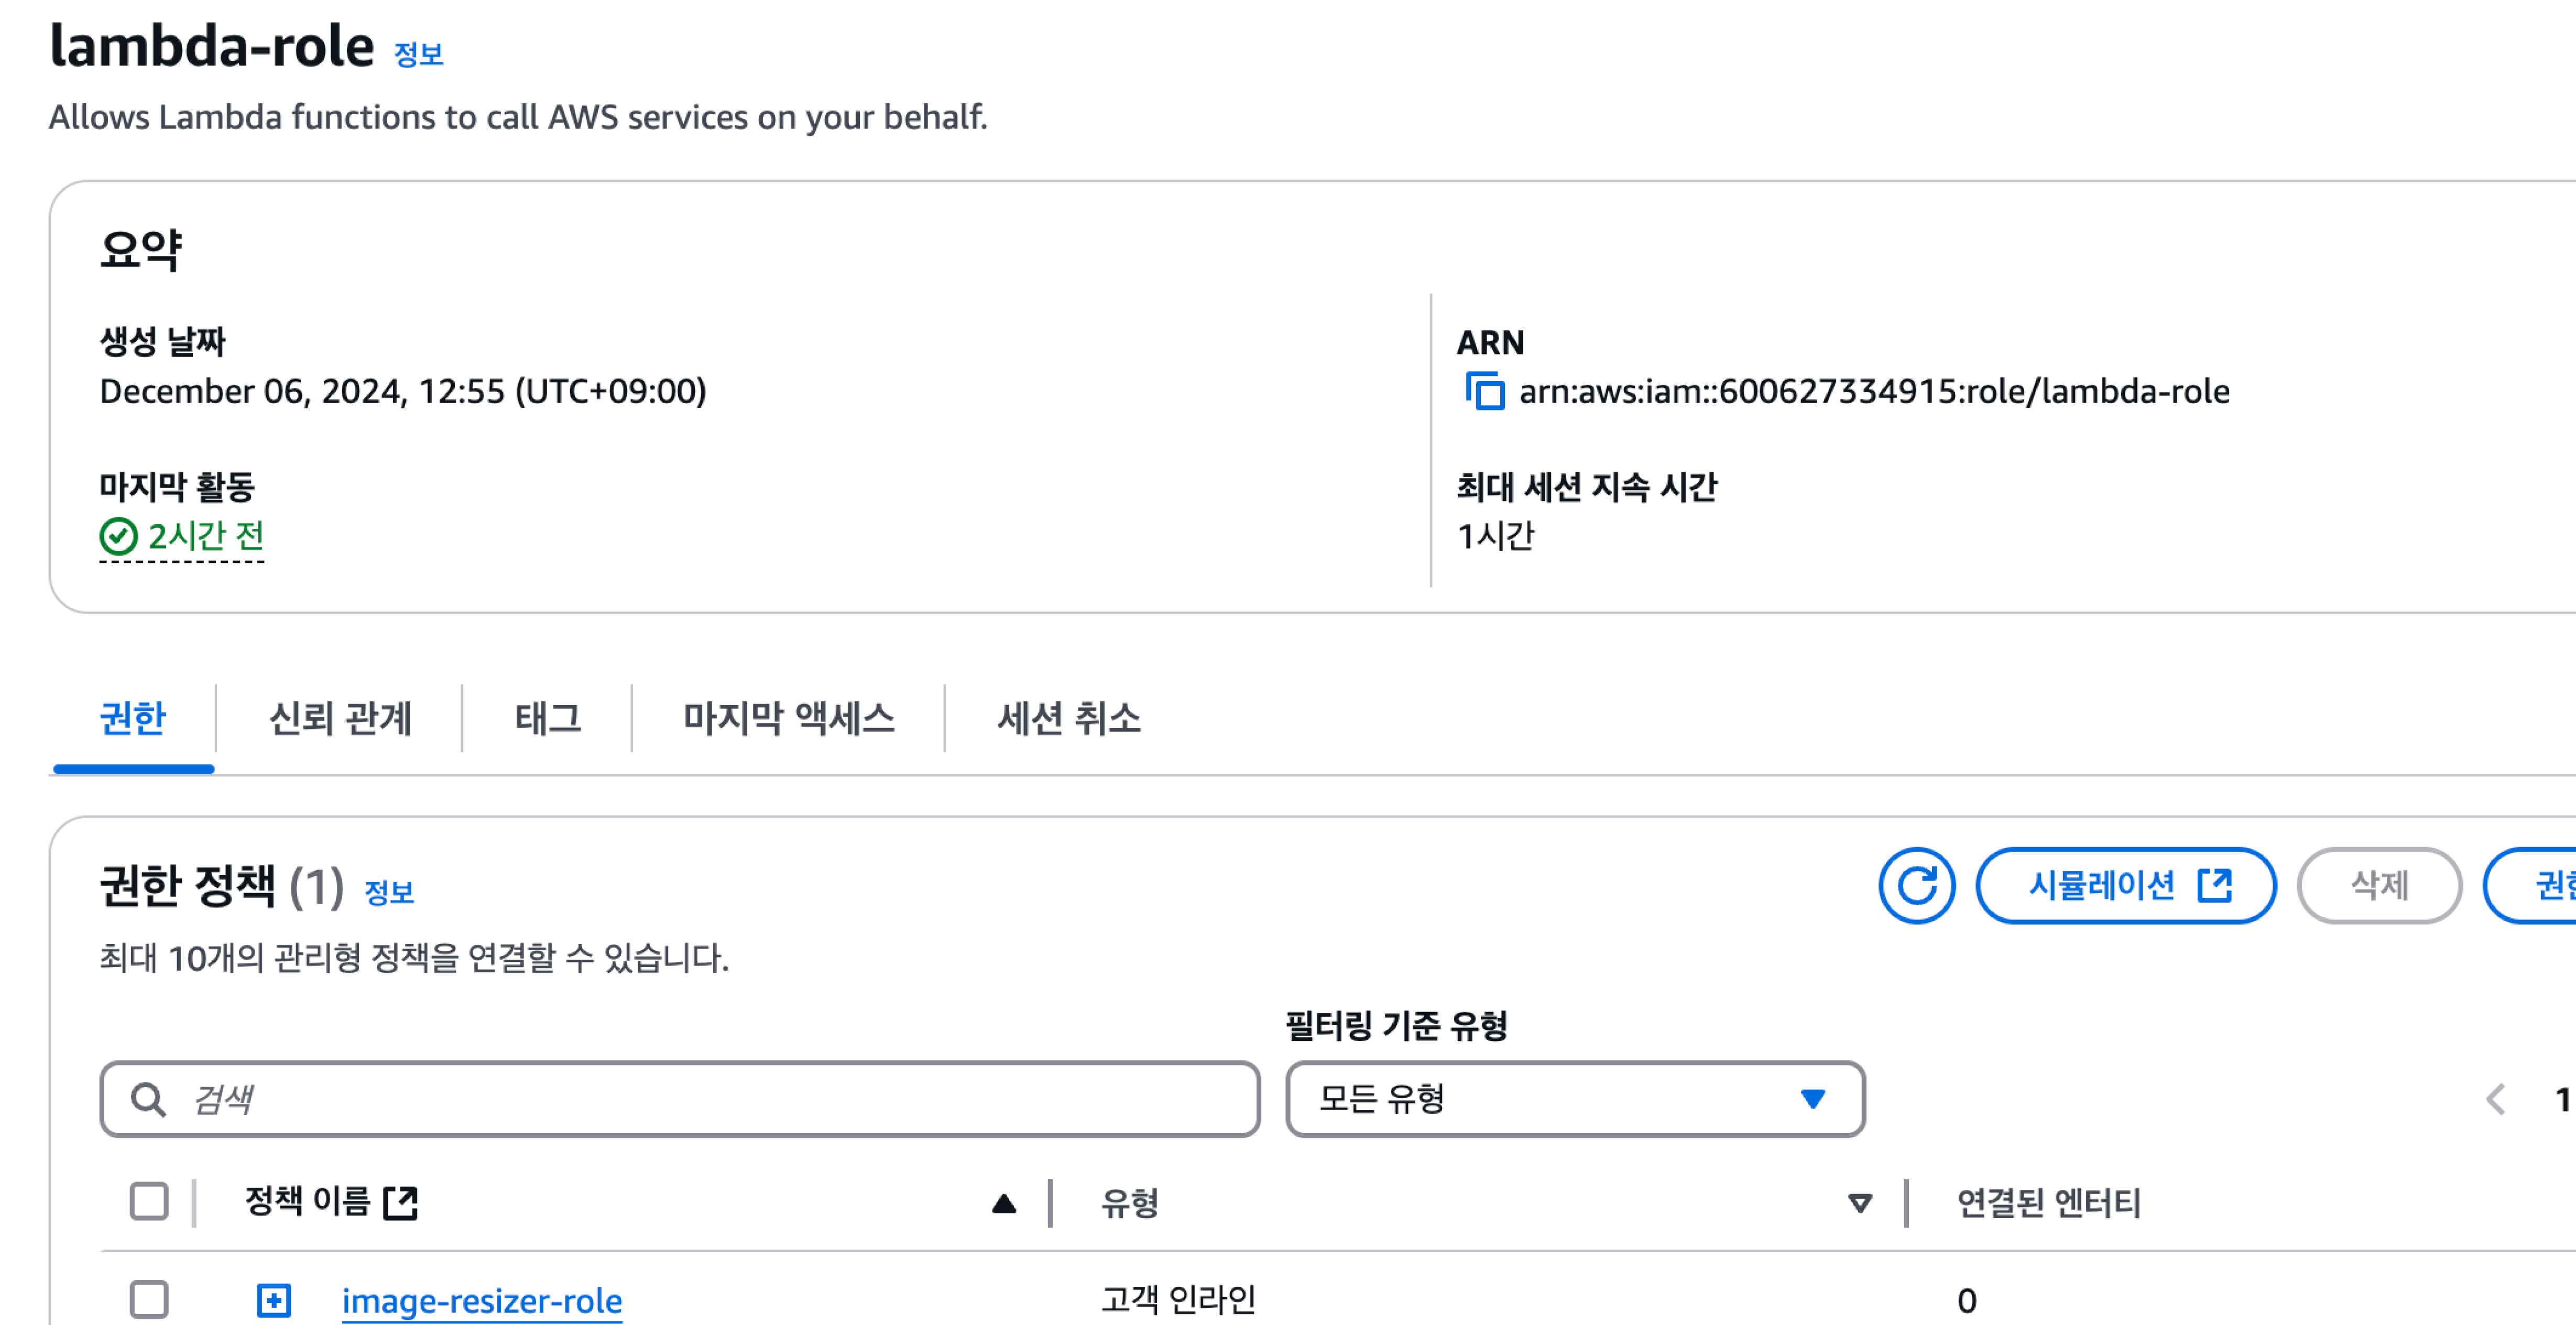Open the 모든 유형 filter dropdown
2576x1325 pixels.
pyautogui.click(x=1575, y=1099)
